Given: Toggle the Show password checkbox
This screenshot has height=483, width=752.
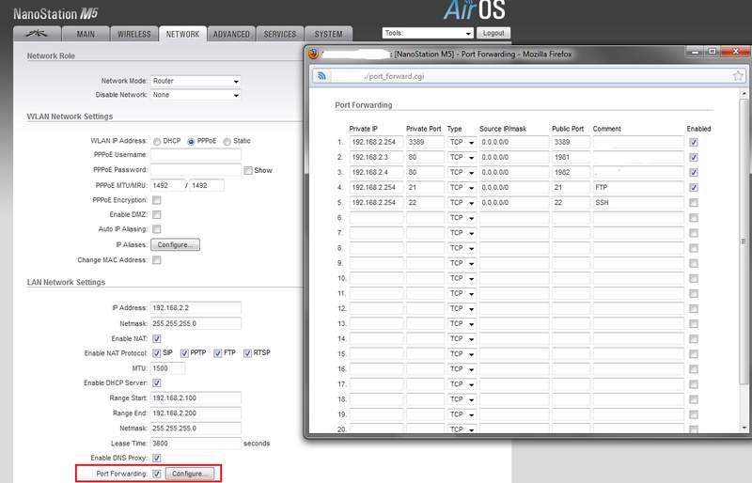Looking at the screenshot, I should pyautogui.click(x=248, y=170).
